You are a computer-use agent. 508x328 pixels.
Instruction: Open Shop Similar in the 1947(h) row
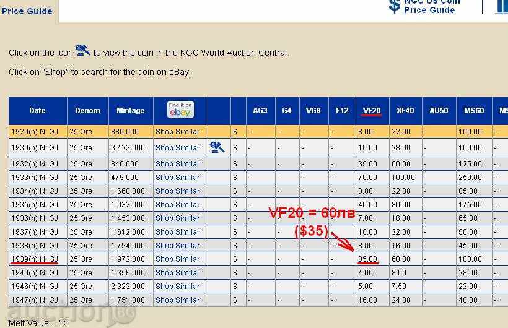click(177, 300)
